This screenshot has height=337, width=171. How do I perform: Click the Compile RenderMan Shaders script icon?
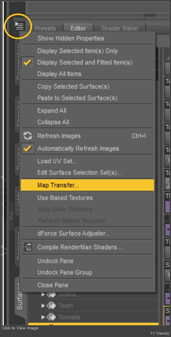point(27,247)
